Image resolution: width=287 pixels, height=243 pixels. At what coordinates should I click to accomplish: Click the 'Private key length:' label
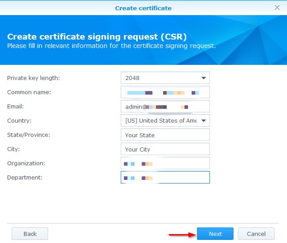click(33, 78)
